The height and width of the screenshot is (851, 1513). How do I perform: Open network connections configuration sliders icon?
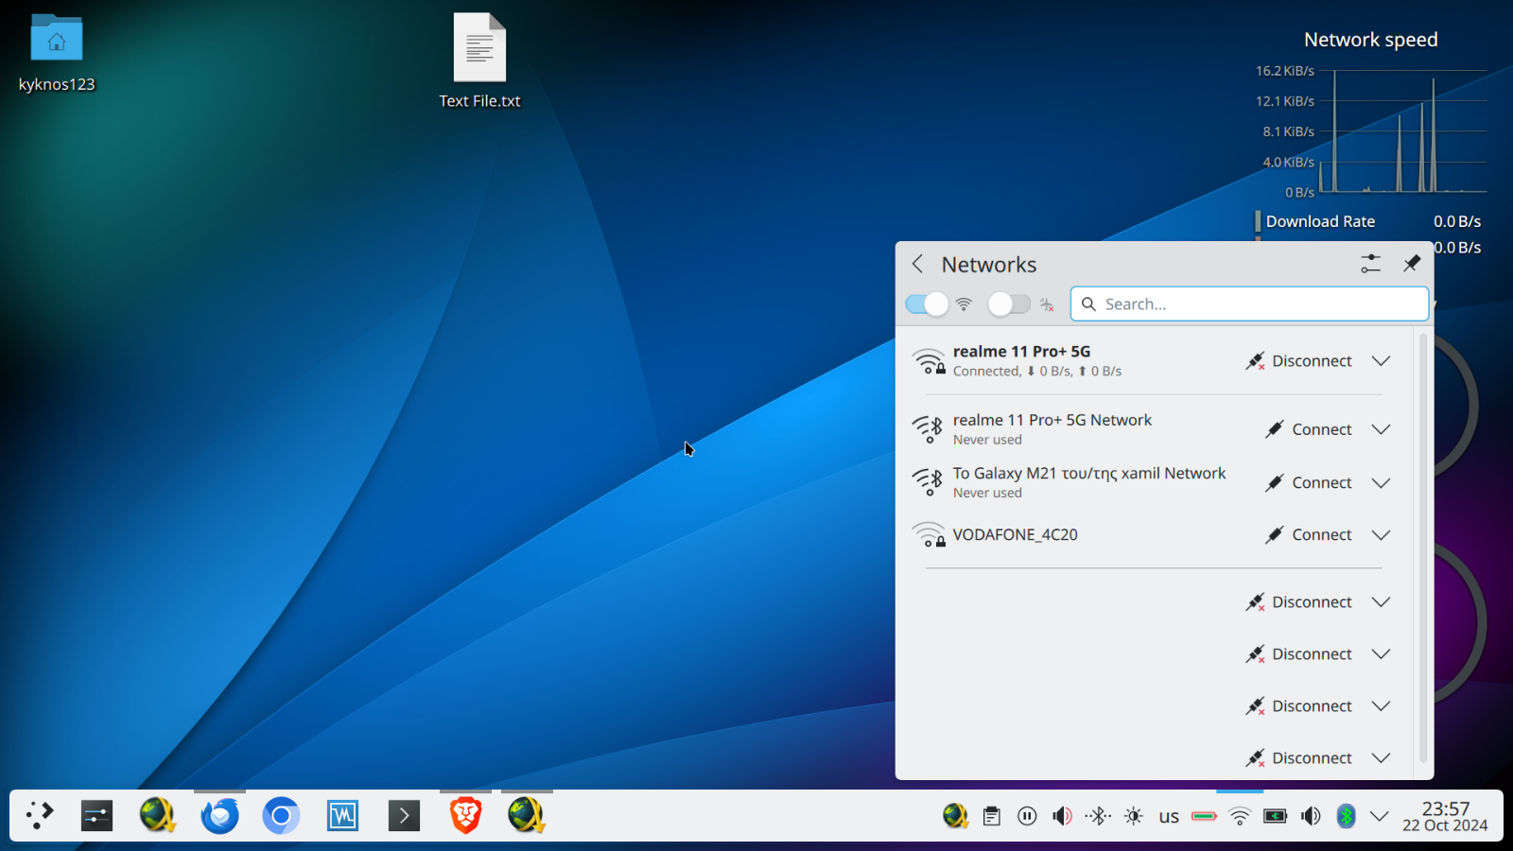tap(1370, 264)
